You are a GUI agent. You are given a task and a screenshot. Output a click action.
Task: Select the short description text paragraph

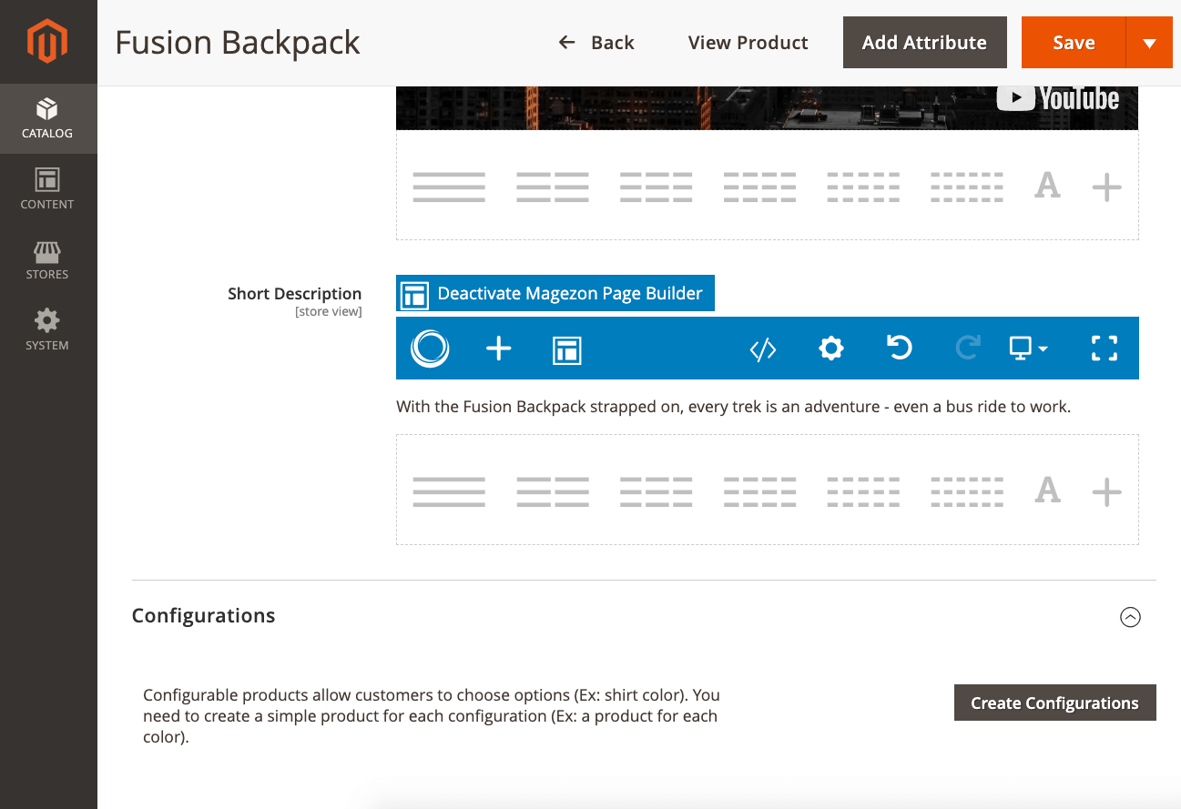point(733,407)
